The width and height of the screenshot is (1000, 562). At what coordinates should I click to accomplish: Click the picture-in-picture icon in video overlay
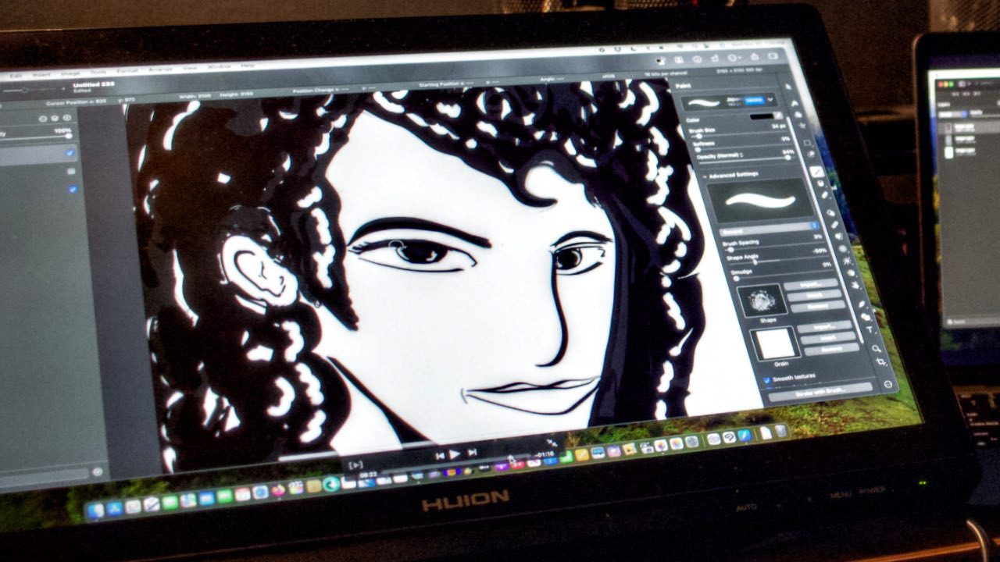tap(356, 465)
